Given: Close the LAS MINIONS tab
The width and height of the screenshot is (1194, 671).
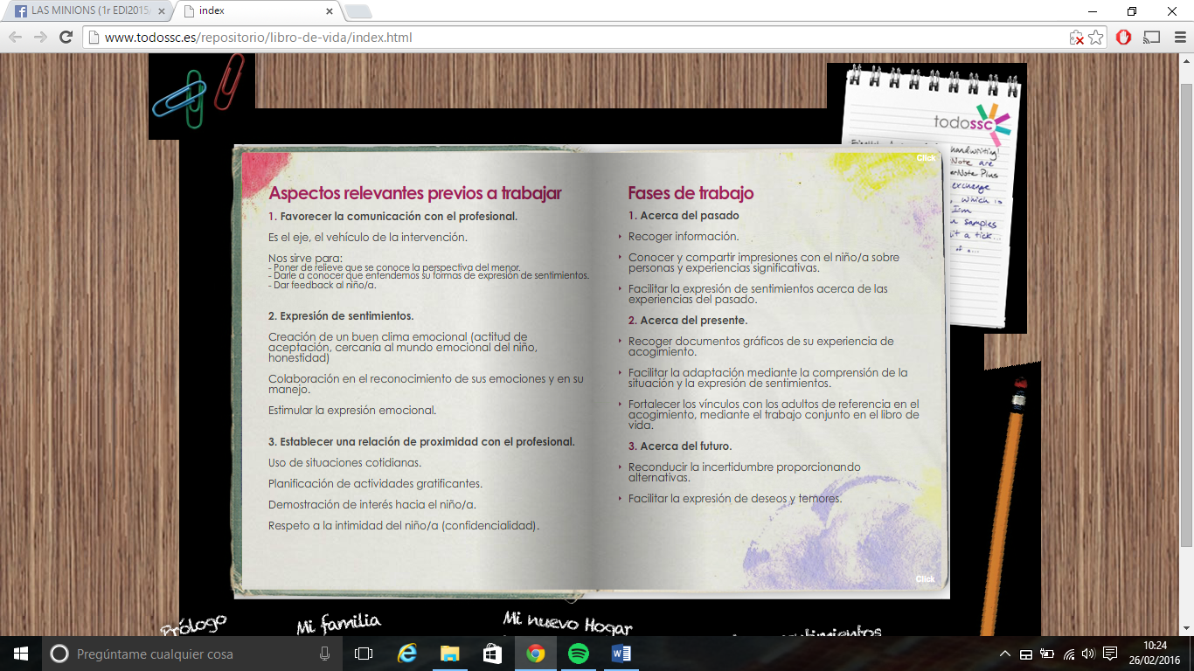Looking at the screenshot, I should tap(161, 11).
